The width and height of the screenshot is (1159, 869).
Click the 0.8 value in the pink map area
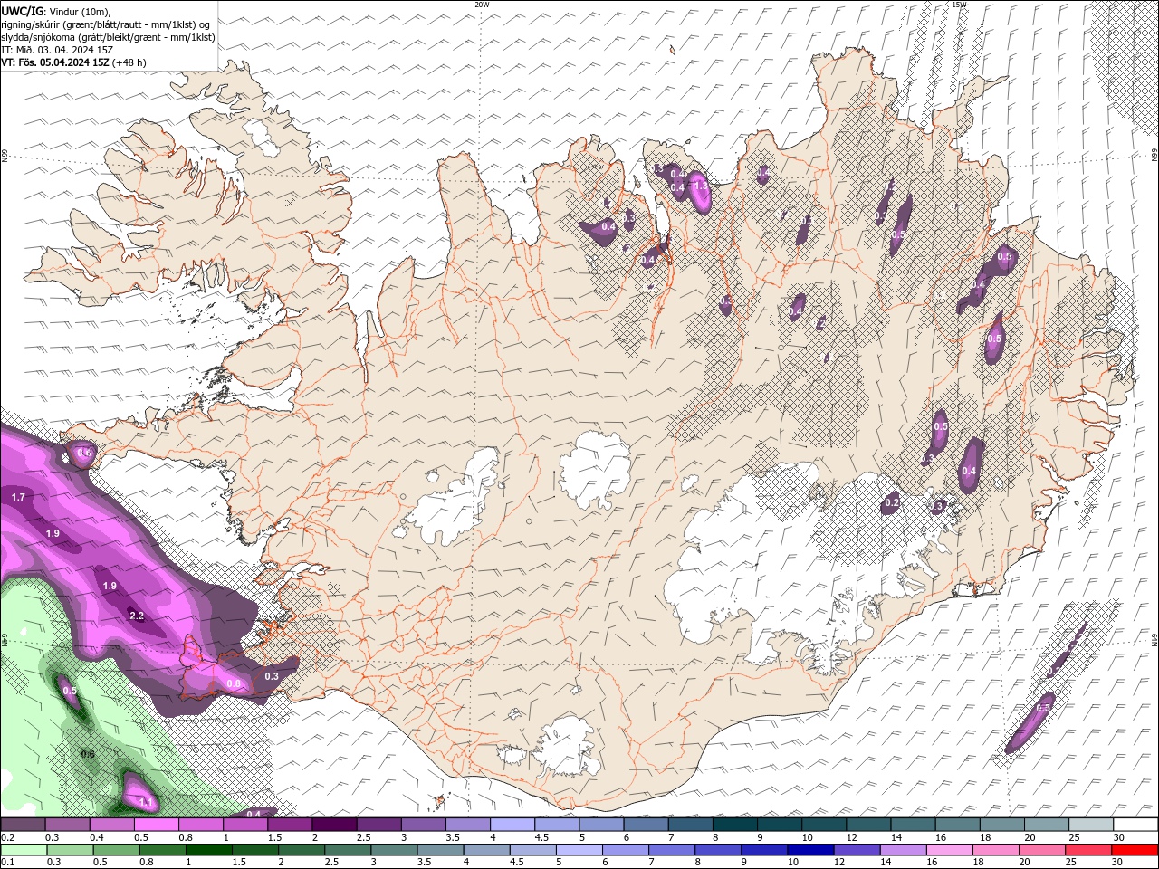[x=233, y=684]
